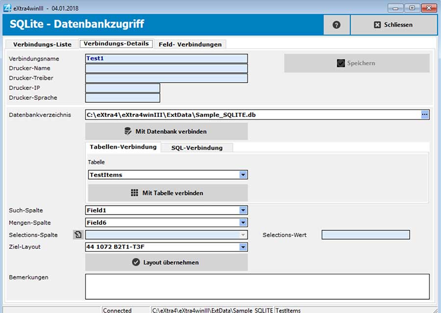Switch to the SQL-Verbindung tab

pyautogui.click(x=197, y=147)
